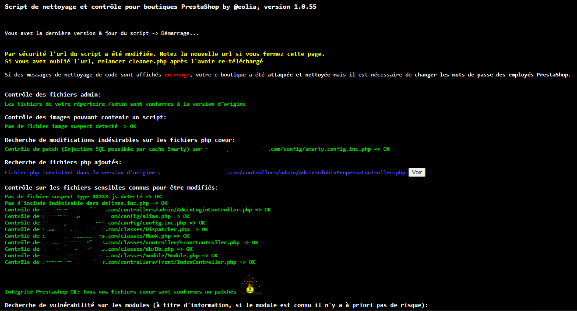
Task: Click the classes/db/Db.php check line
Action: tap(99, 249)
